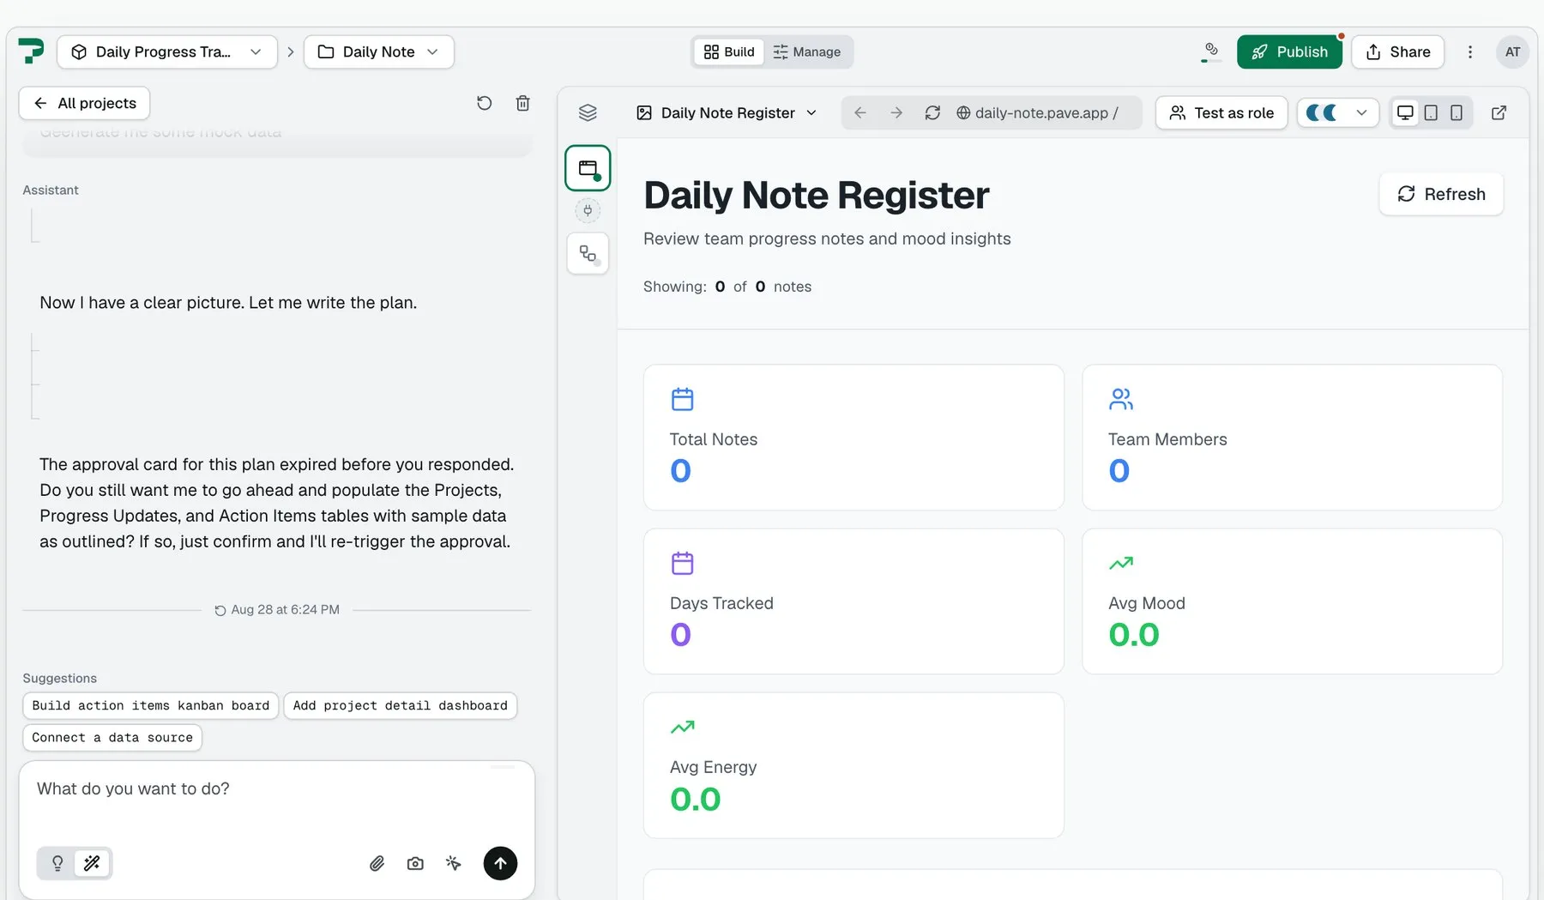This screenshot has width=1544, height=900.
Task: Switch to tablet viewport
Action: click(1431, 112)
